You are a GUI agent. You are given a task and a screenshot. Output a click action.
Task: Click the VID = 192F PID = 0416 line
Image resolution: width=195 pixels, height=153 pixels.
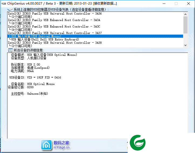35,77
